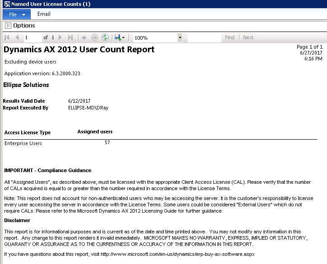The image size is (327, 264).
Task: Click the Access License Type column header
Action: [28, 132]
